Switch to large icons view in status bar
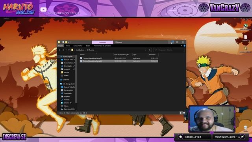This screenshot has height=142, width=252. point(184,113)
